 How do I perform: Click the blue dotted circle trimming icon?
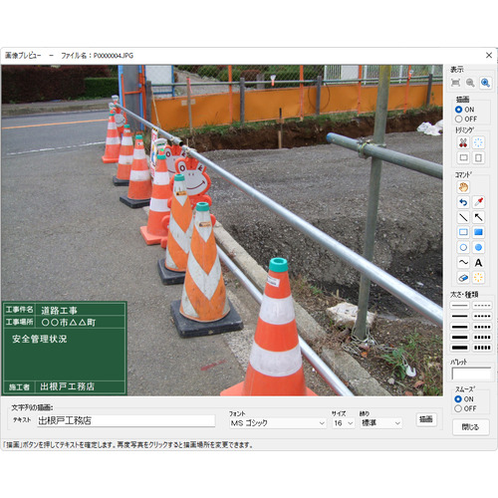click(x=478, y=142)
